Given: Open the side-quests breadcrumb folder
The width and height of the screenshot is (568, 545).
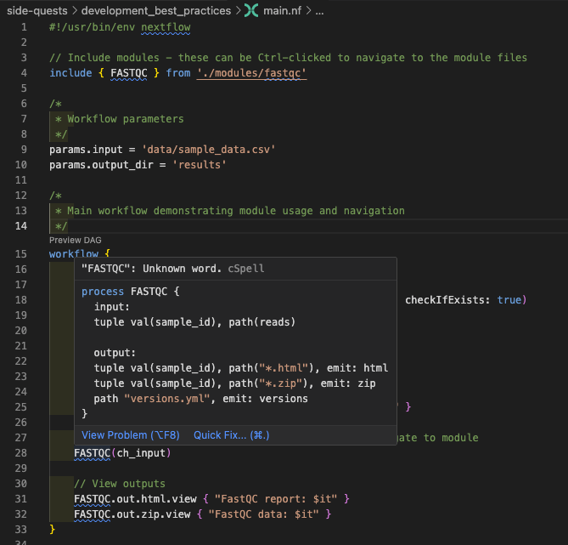Looking at the screenshot, I should 36,11.
